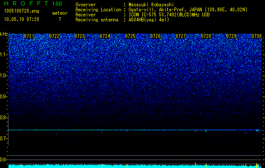The width and height of the screenshot is (265, 168).
Task: Click the 0726 time label
Action: [x=155, y=36]
